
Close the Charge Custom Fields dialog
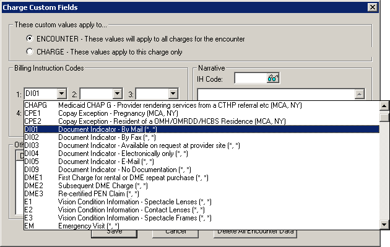click(x=372, y=7)
